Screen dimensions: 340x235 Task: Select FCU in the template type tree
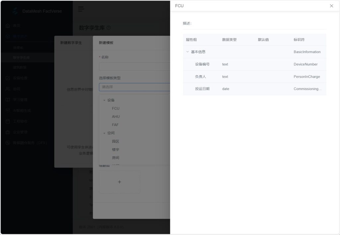click(116, 109)
